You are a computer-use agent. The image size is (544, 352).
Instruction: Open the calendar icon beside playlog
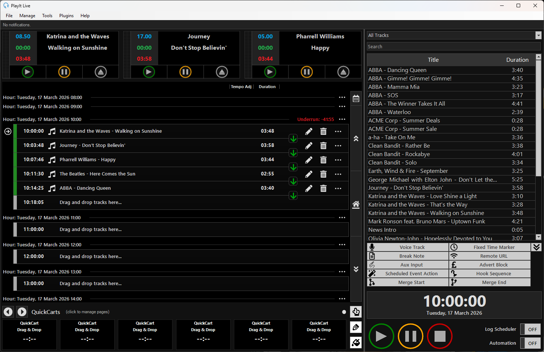pyautogui.click(x=356, y=99)
